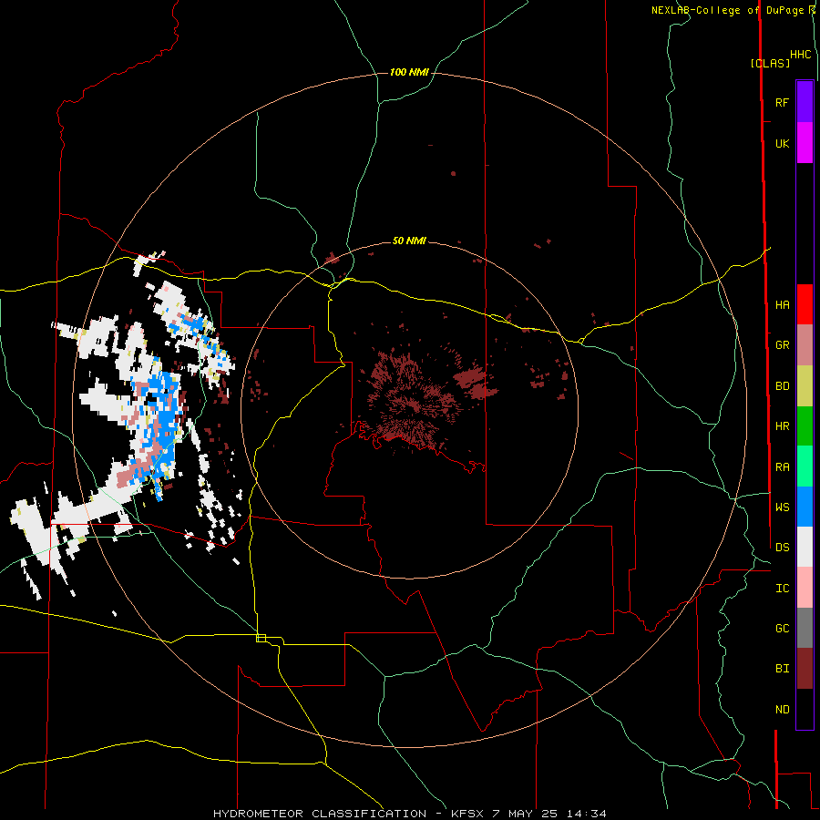Click the 100 NMI range ring label
Viewport: 820px width, 820px height.
(x=409, y=72)
